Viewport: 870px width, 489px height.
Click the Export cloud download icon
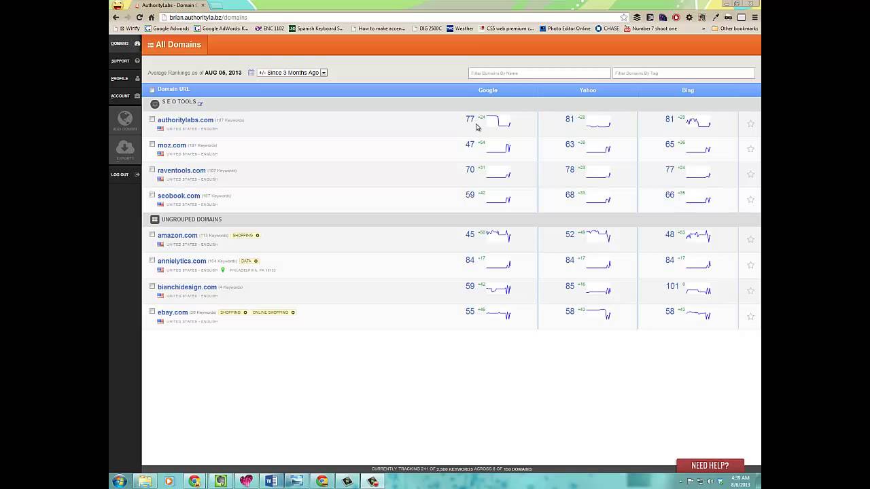pyautogui.click(x=125, y=149)
